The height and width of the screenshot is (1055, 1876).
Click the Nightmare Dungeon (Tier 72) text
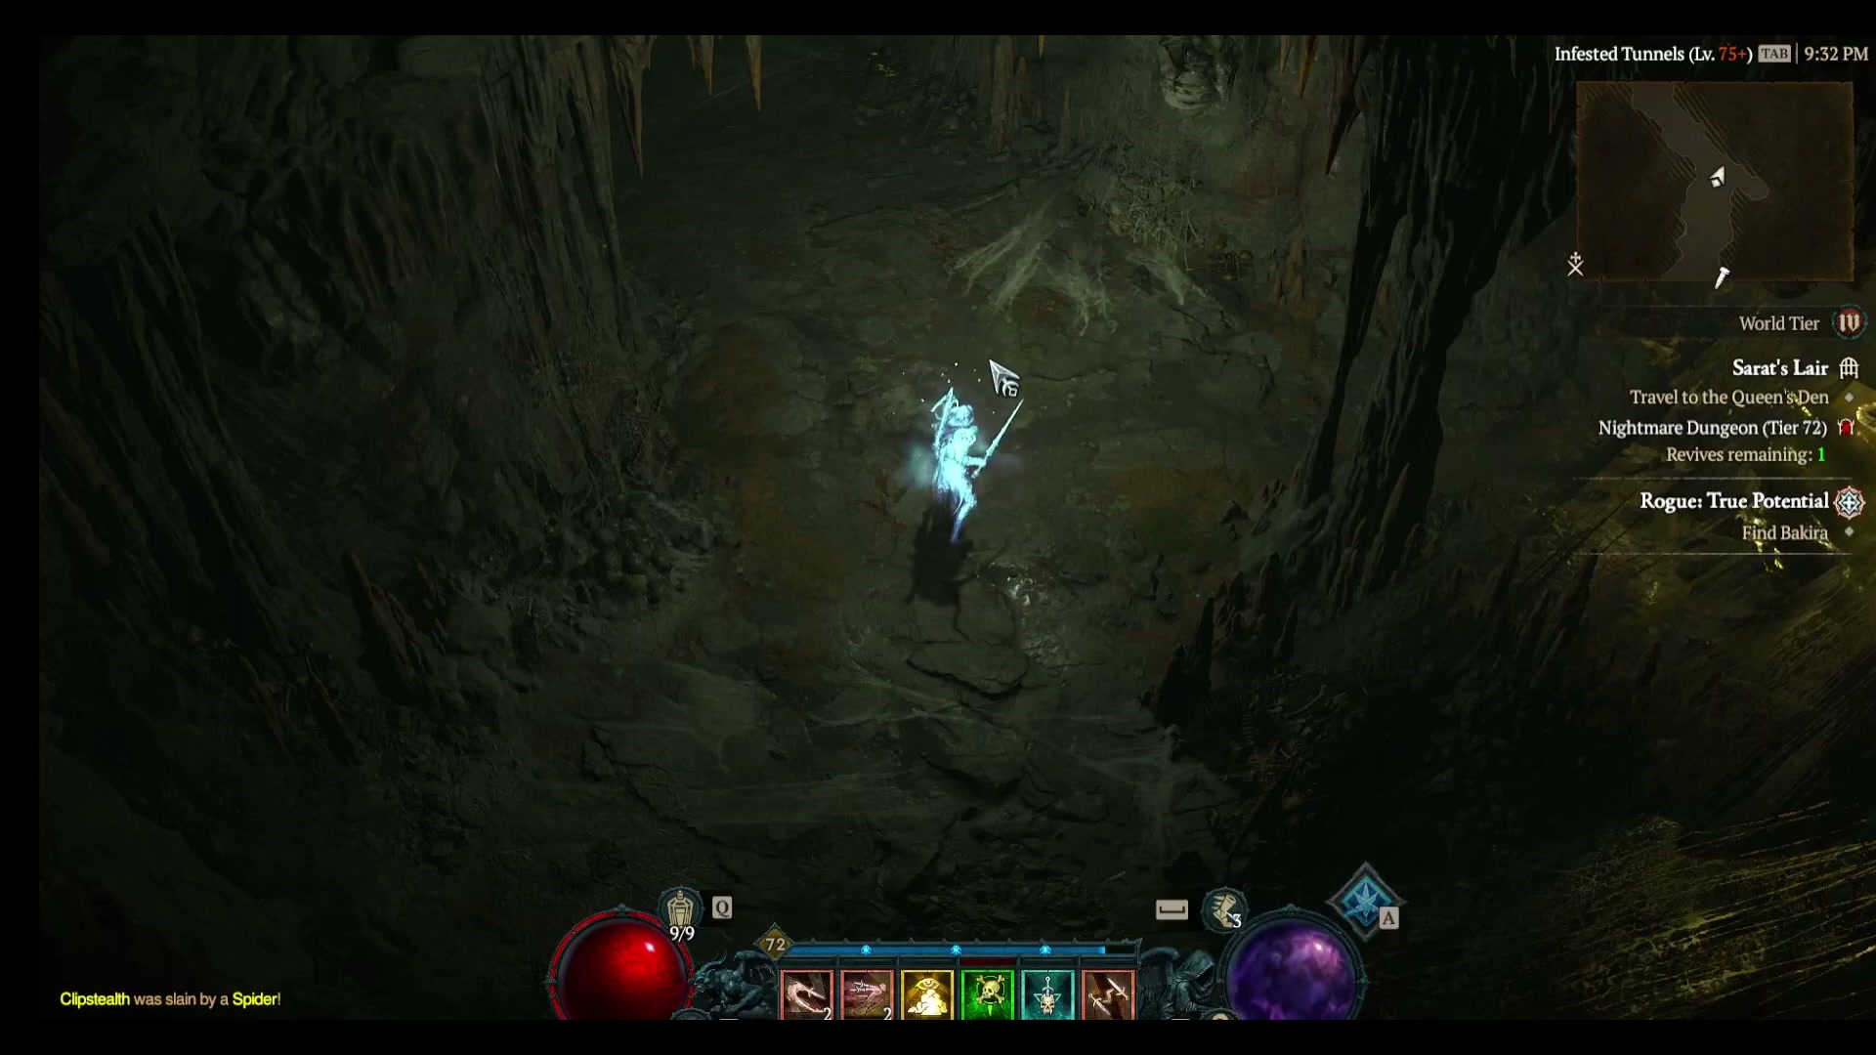(1712, 428)
